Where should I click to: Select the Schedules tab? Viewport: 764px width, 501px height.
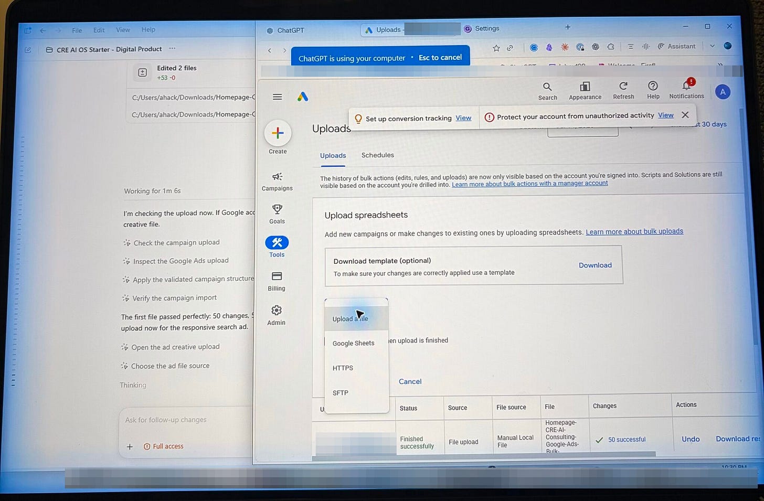click(377, 155)
